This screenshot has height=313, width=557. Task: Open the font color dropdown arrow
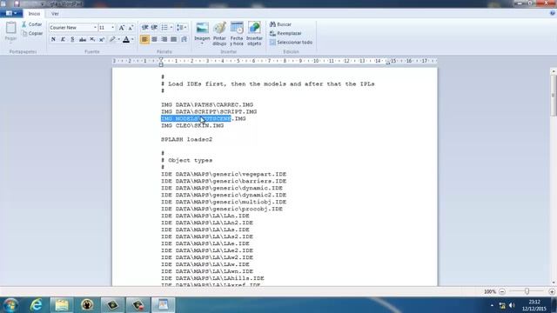pos(132,39)
